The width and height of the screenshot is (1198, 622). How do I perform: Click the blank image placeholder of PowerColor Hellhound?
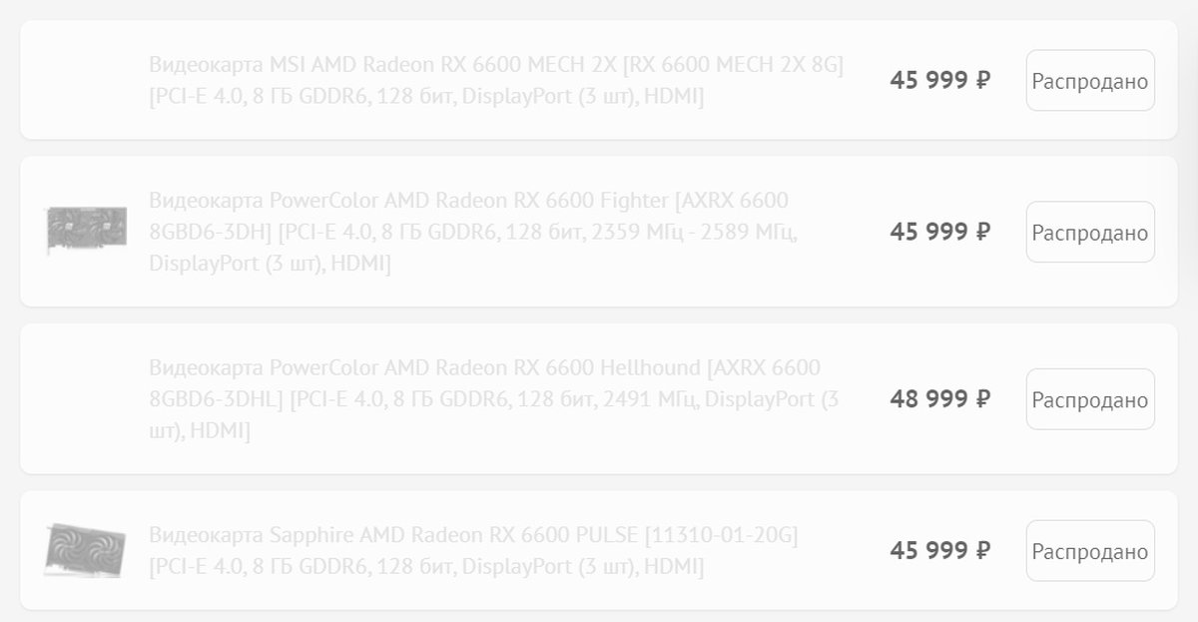[87, 398]
